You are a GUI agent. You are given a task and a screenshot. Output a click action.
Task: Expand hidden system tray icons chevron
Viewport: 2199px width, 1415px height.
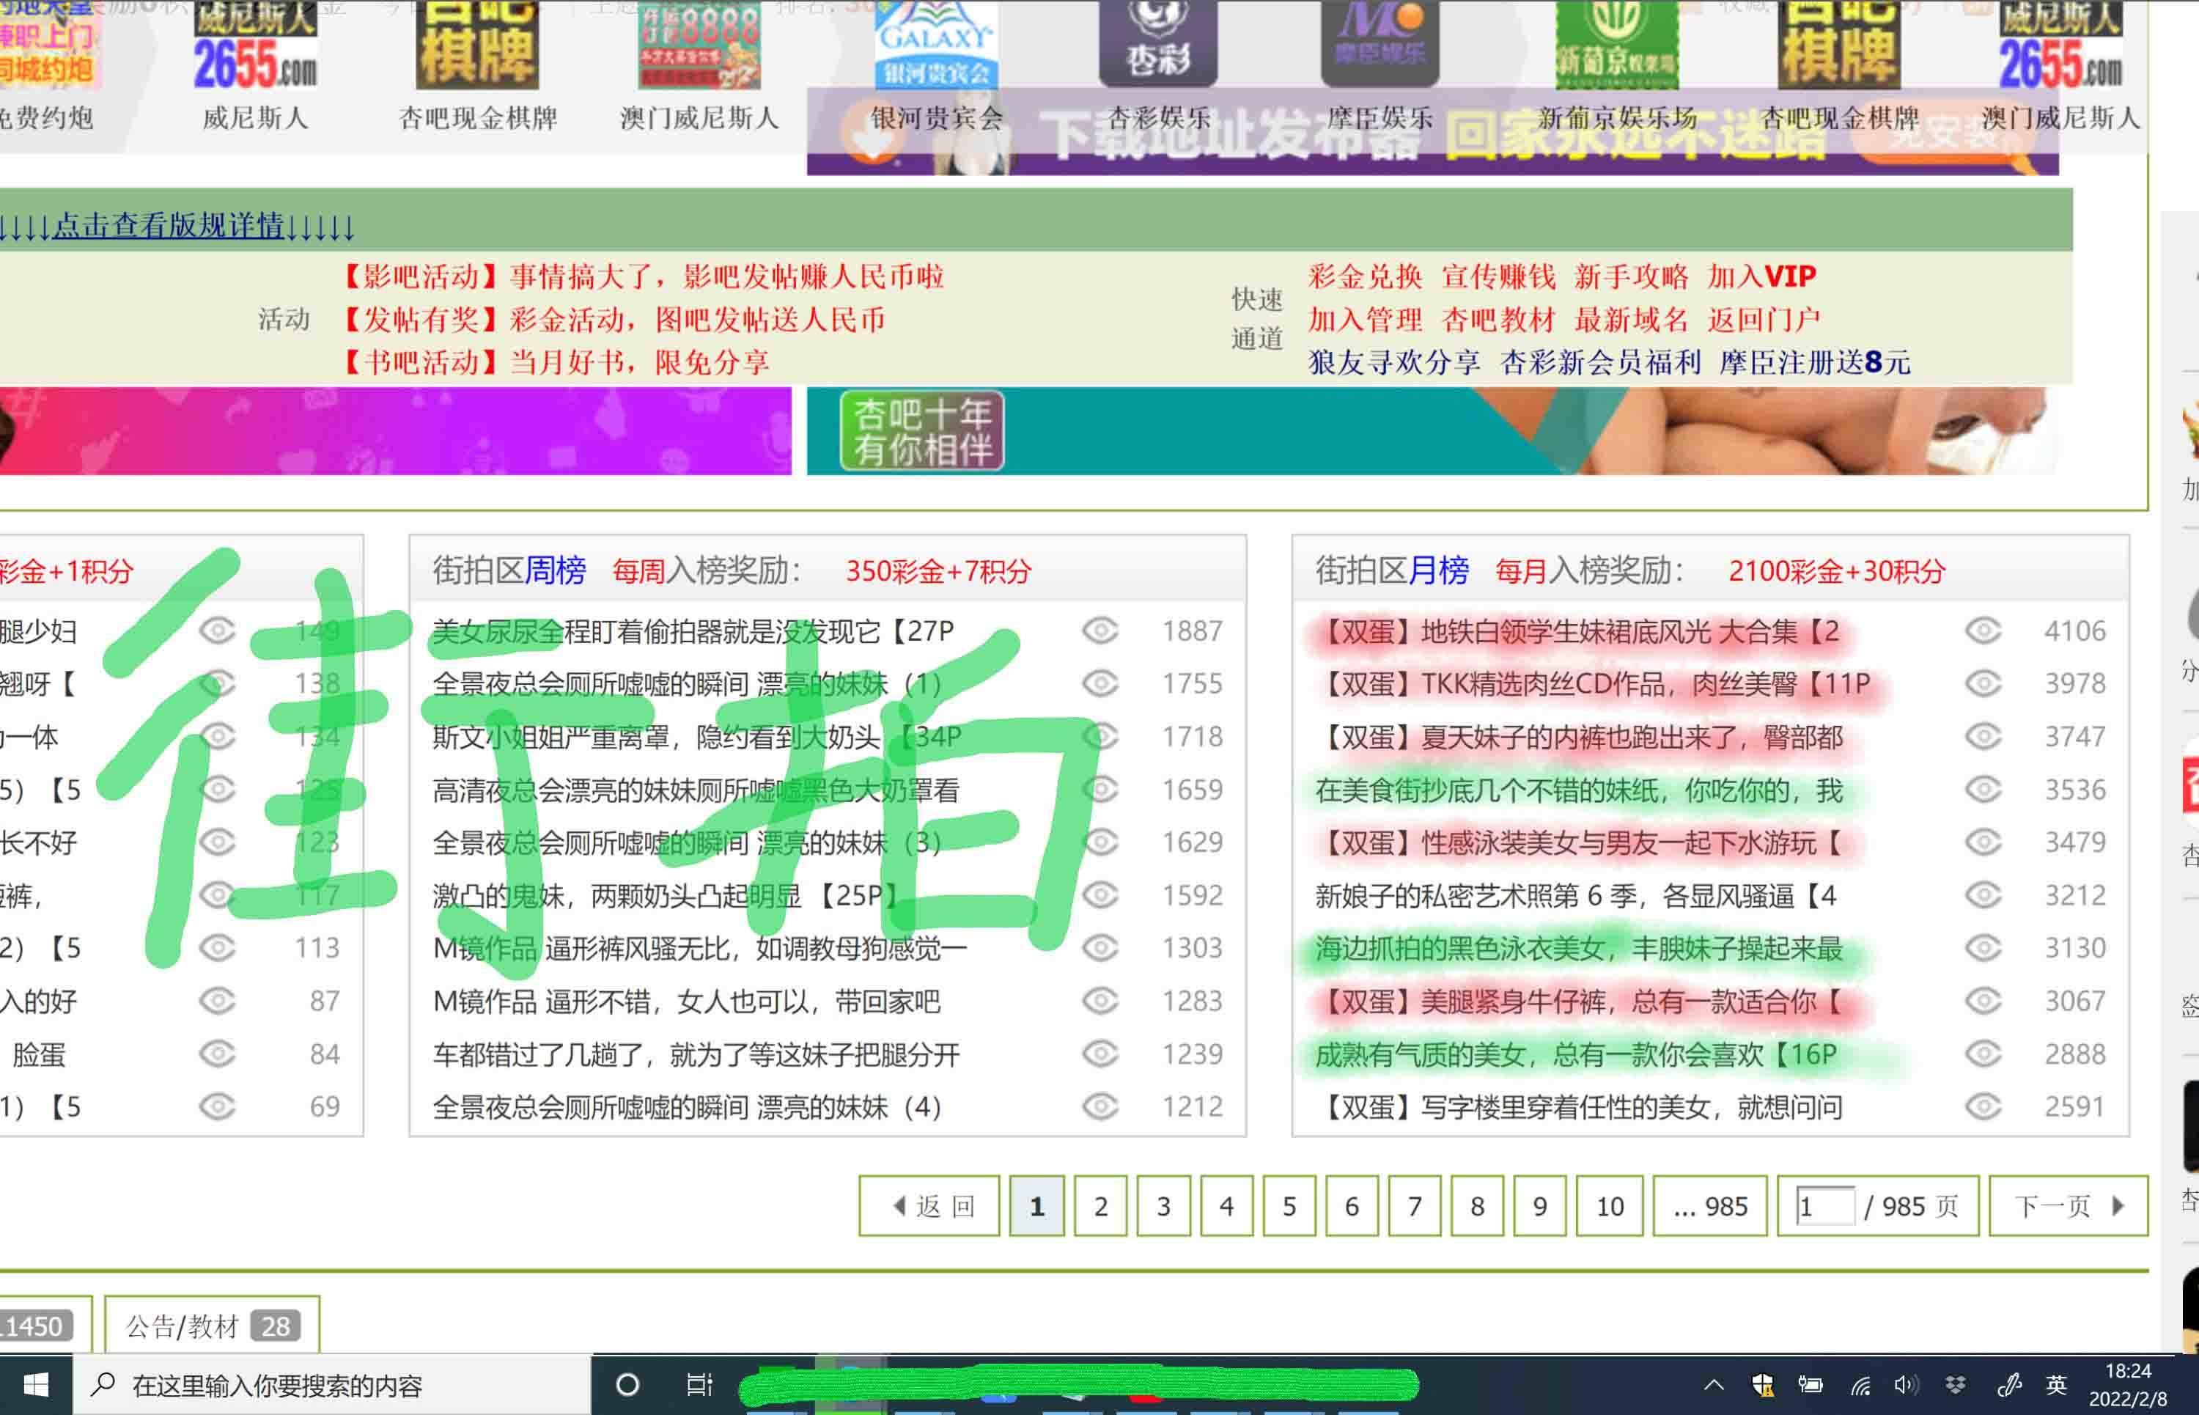[1714, 1385]
